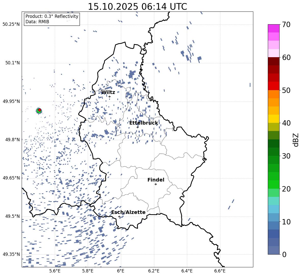Click the Ettelbruck cross marker
The image size is (302, 276).
pos(137,127)
